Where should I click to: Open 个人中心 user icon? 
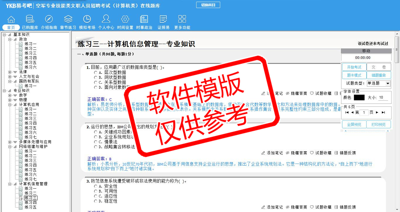[106, 19]
